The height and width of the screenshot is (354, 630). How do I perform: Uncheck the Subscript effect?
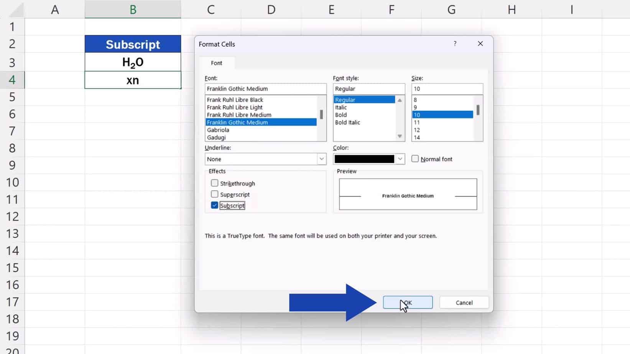point(214,205)
